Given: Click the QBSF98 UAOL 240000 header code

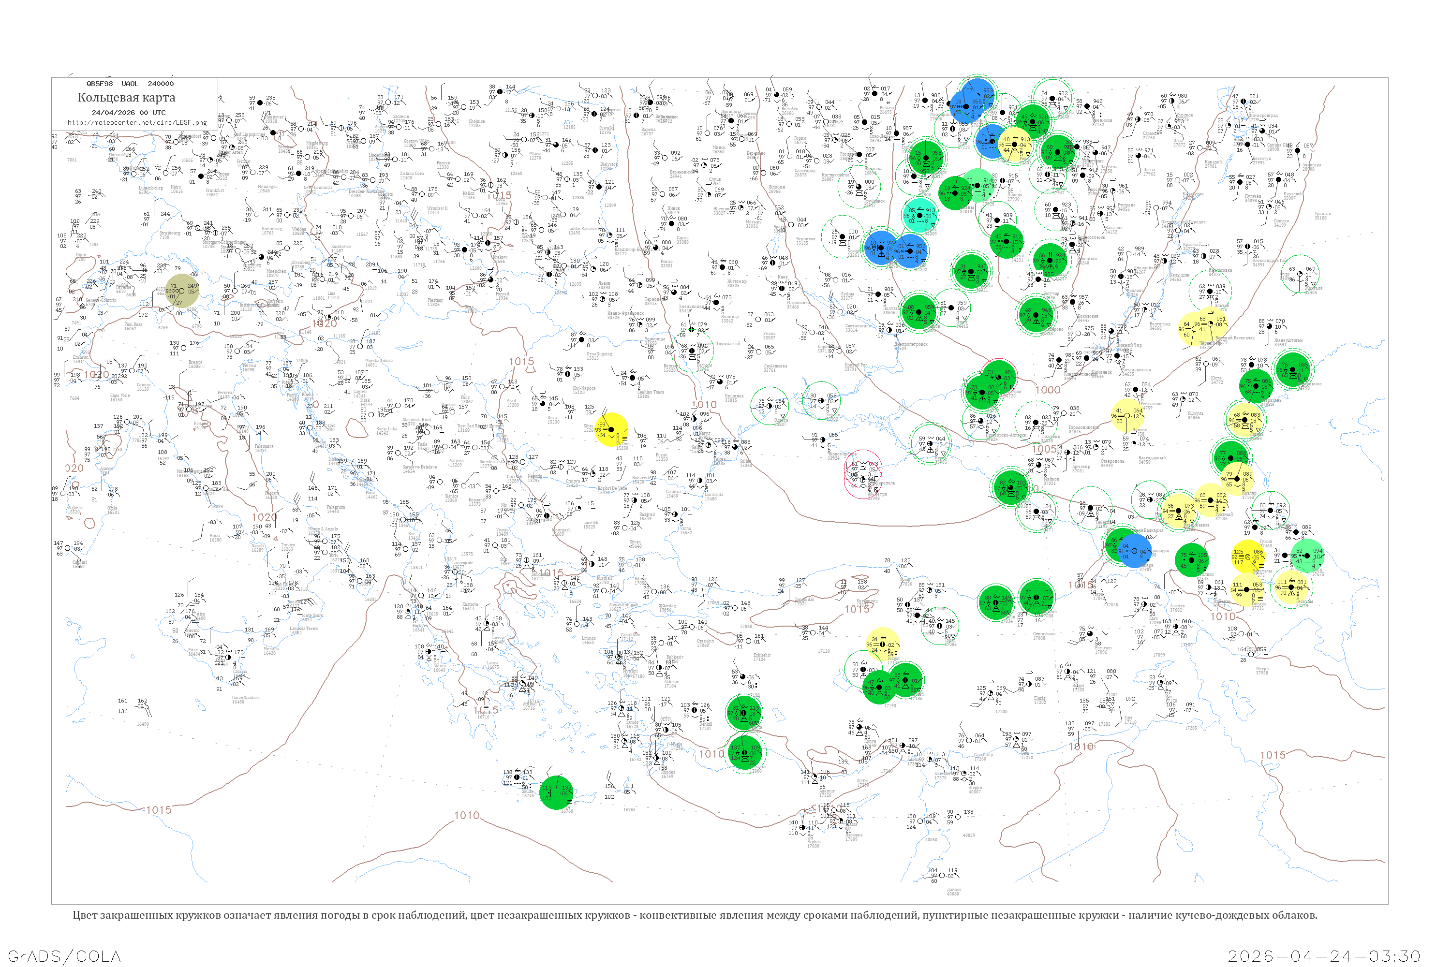Looking at the screenshot, I should (x=130, y=84).
